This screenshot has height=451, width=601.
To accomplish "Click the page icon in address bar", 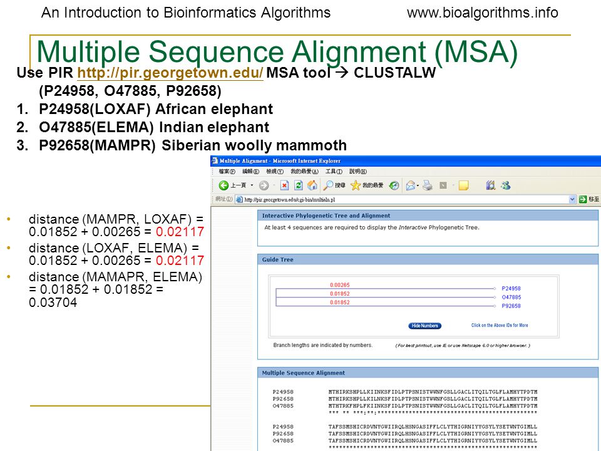I will click(239, 199).
